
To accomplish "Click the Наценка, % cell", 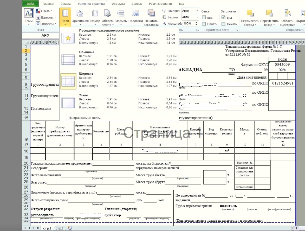I will [244, 163].
